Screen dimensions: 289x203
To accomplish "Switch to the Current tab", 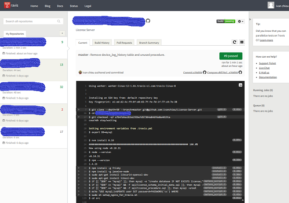I will [83, 43].
